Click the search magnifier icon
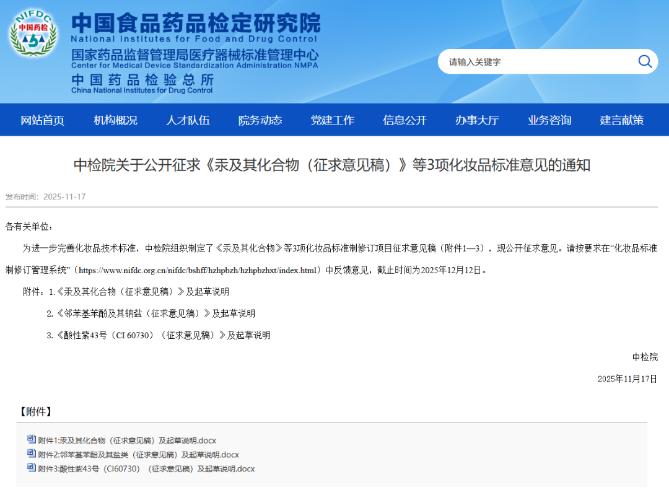Screen dimensions: 669x495 (645, 61)
